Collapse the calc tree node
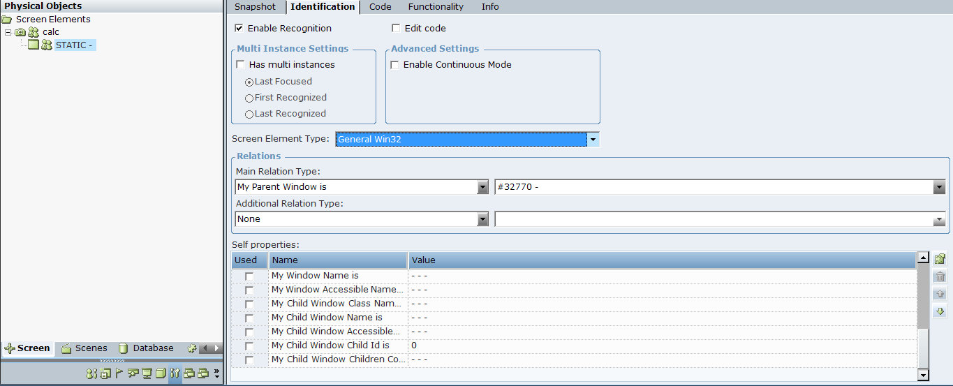Viewport: 953px width, 386px height. point(8,32)
